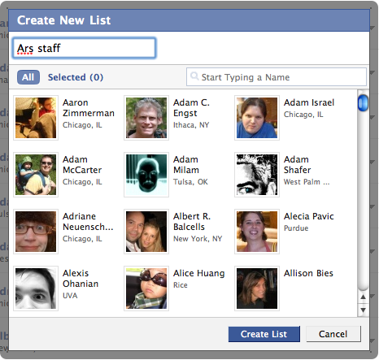Click the Ithaca, NY location text
The image size is (379, 360).
[191, 125]
